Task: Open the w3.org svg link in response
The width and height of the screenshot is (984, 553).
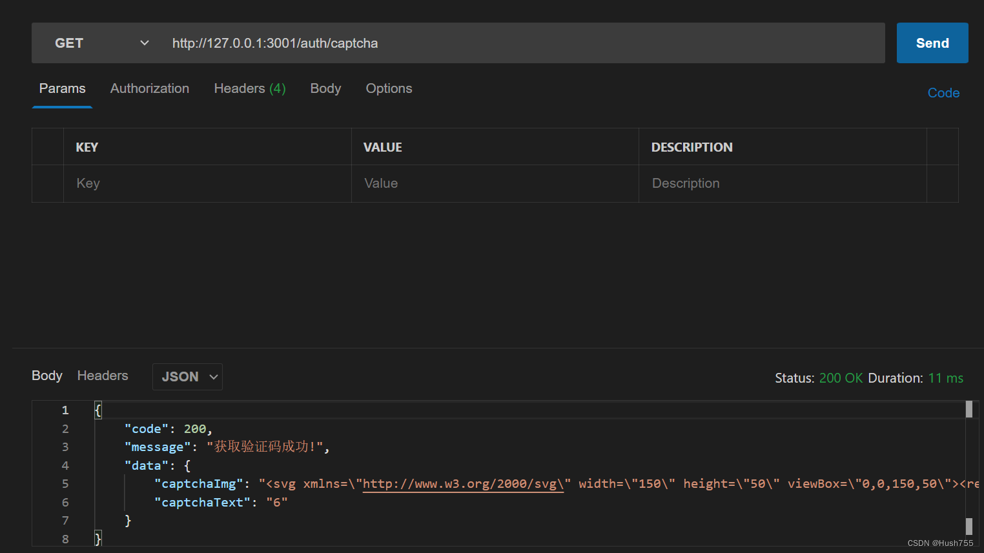Action: pyautogui.click(x=463, y=484)
